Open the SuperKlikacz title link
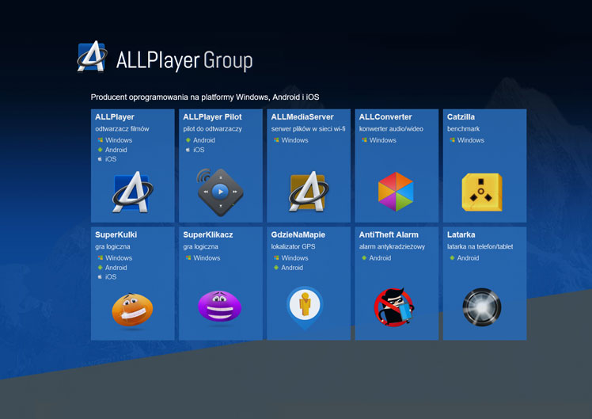 click(x=207, y=234)
